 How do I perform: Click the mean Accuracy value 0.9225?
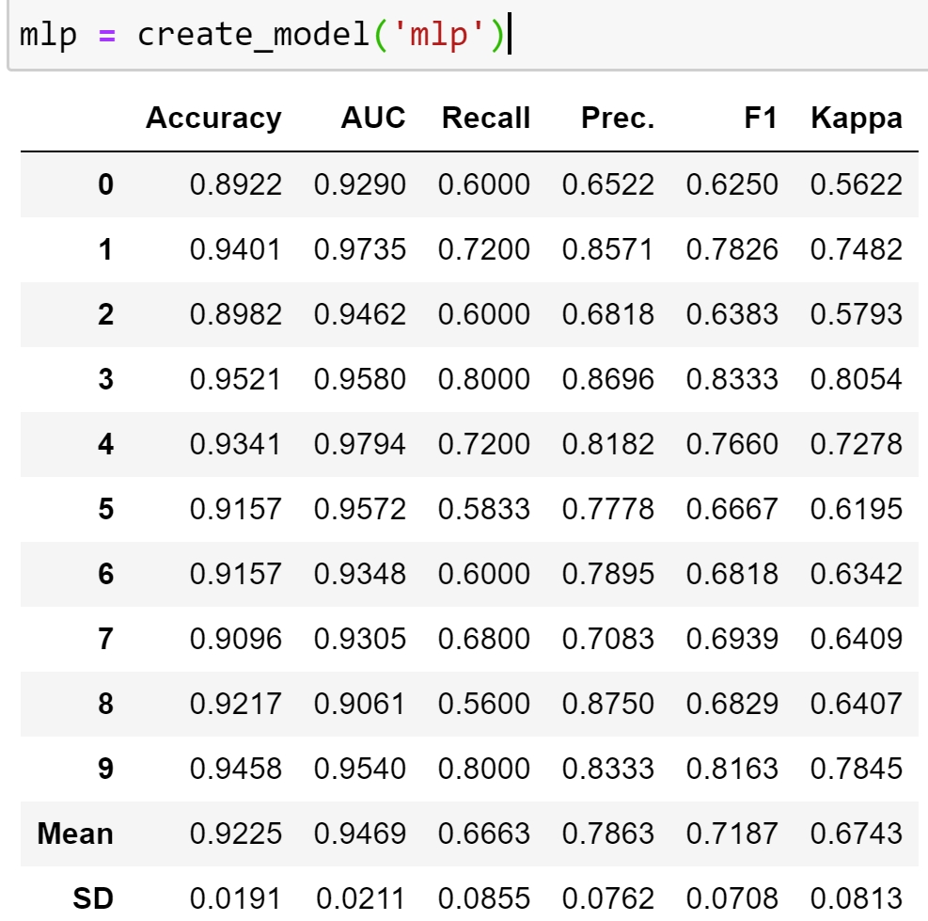click(x=235, y=834)
